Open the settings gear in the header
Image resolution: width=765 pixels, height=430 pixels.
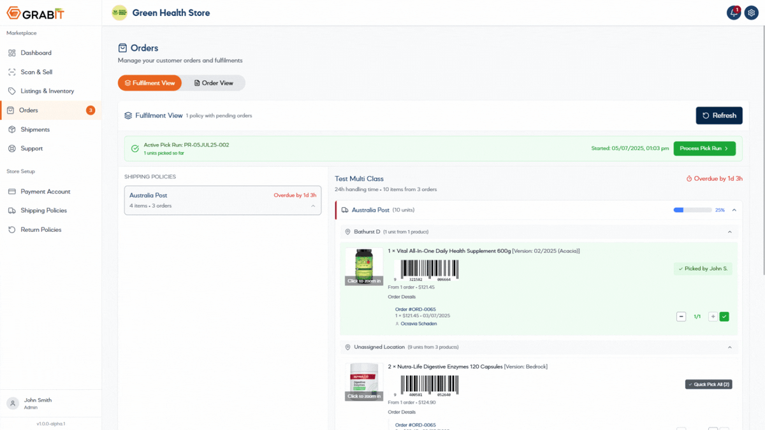752,12
